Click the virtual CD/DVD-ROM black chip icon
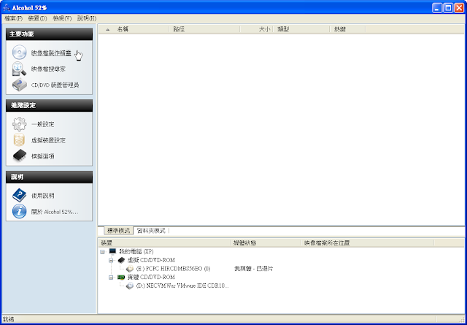467x325 pixels. pos(121,260)
